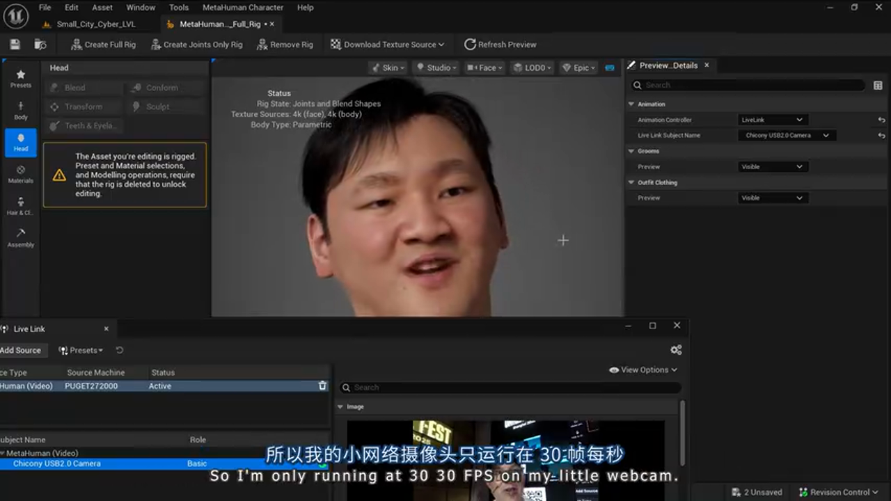Open the Live Link Subject Name dropdown
The height and width of the screenshot is (501, 891).
pos(786,135)
